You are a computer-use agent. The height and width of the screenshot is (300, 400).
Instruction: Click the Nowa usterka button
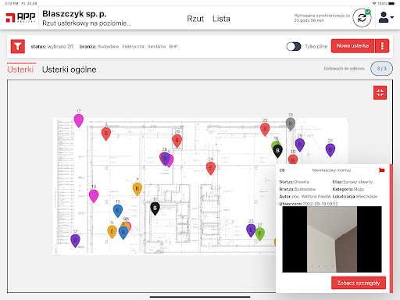(x=352, y=46)
